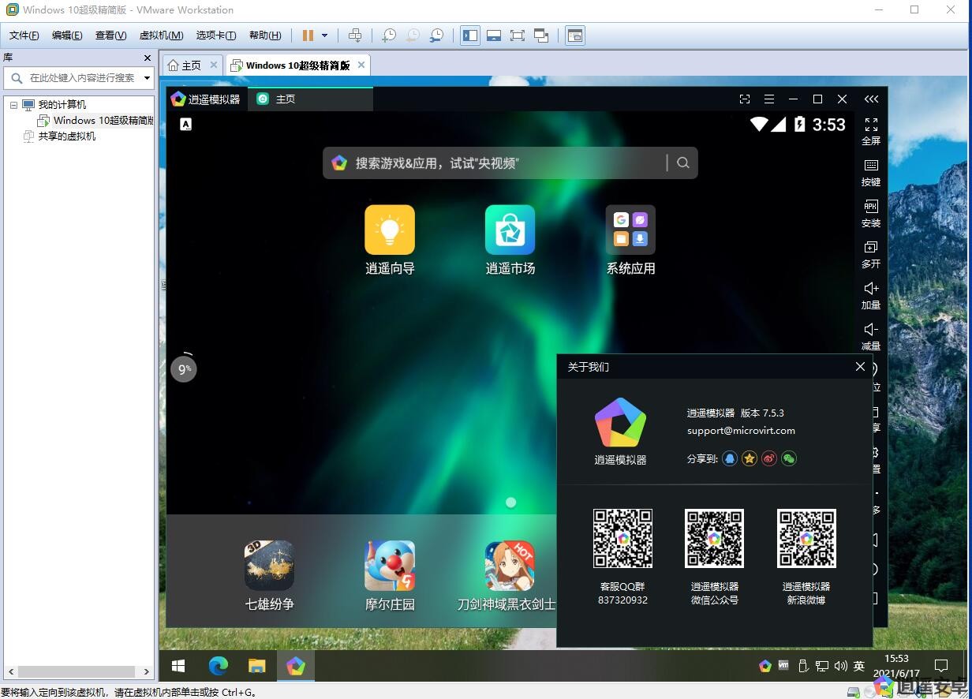Click the 搜索游戏&应用 search field
Viewport: 972px width, 699px height.
[505, 163]
